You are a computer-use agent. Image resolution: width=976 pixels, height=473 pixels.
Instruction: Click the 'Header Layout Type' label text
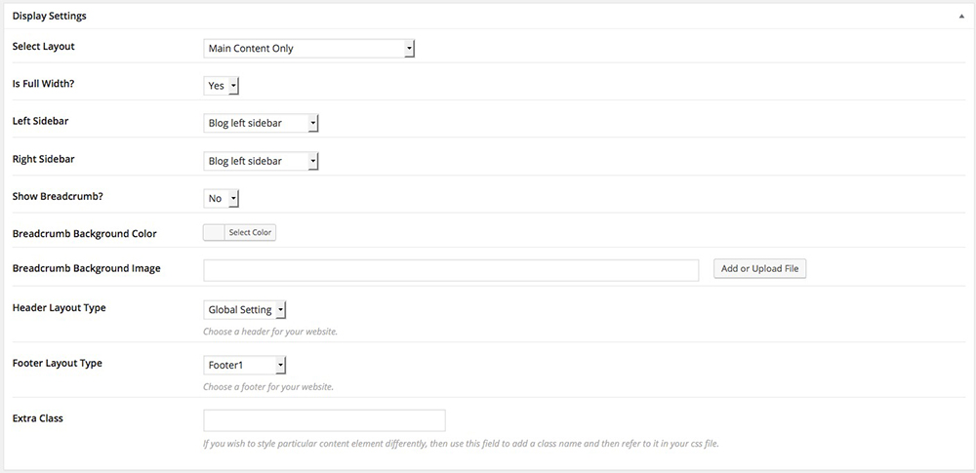pos(59,308)
